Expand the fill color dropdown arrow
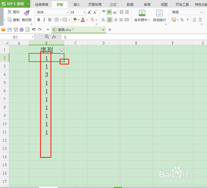 click(x=79, y=20)
